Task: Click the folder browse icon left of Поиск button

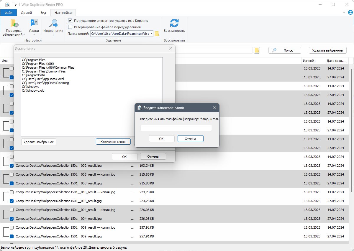Action: tap(257, 50)
